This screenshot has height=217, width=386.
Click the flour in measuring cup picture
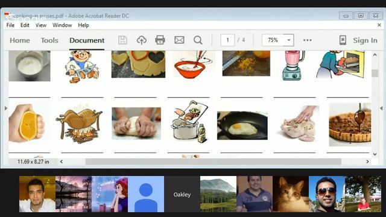(30, 66)
